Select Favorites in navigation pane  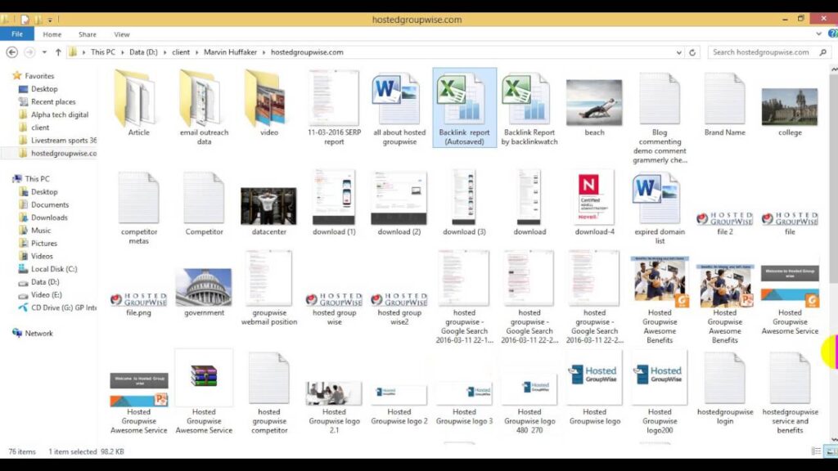[x=39, y=76]
